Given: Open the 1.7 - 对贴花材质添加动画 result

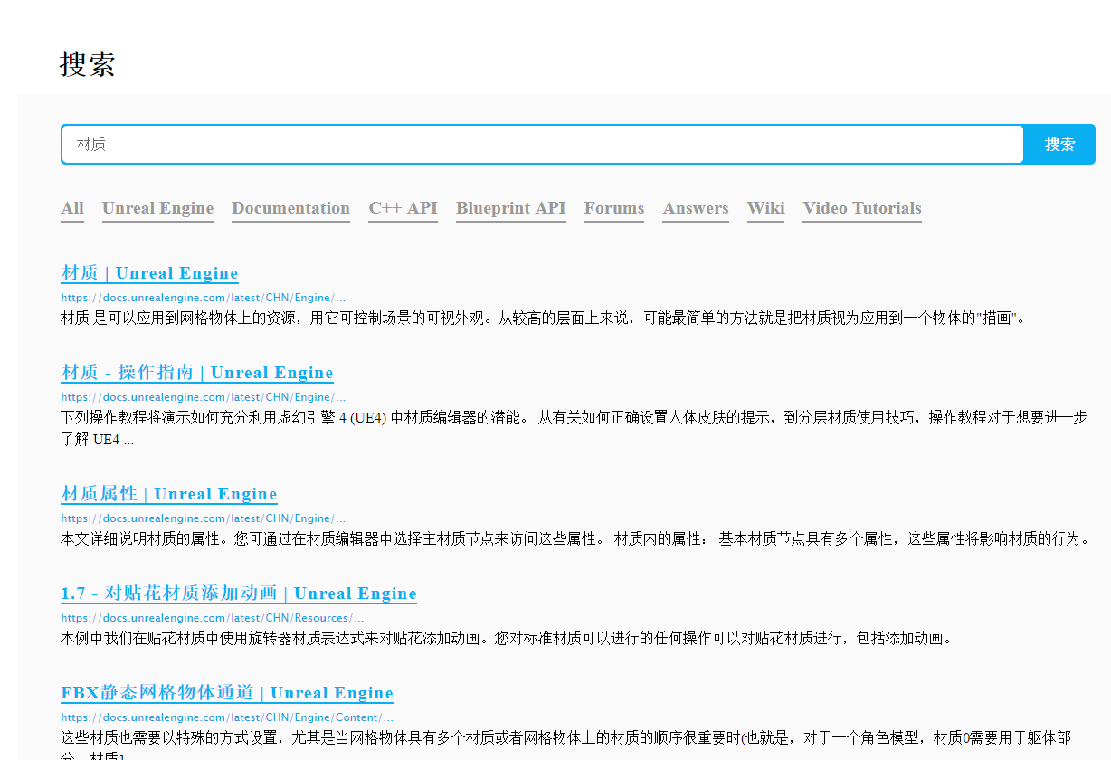Looking at the screenshot, I should 239,594.
